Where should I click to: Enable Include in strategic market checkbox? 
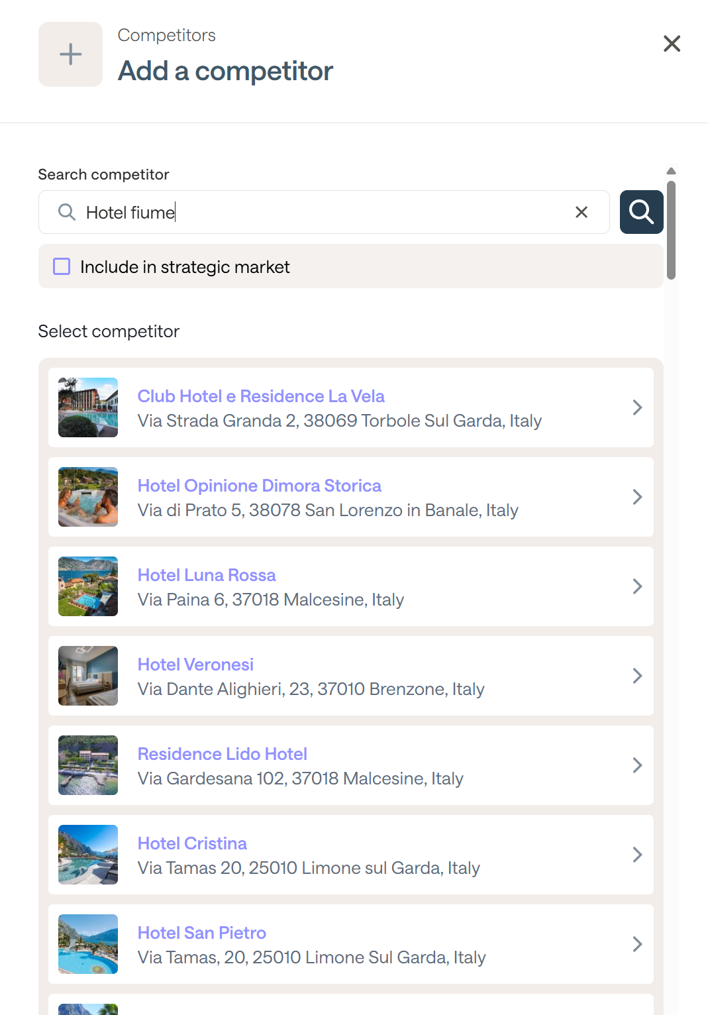coord(62,266)
